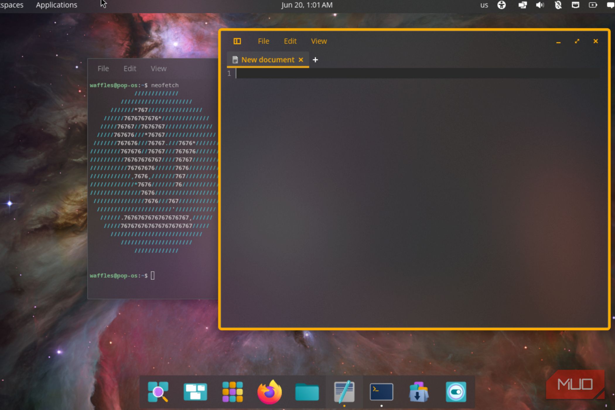Open the View menu in the text editor
The width and height of the screenshot is (615, 410).
pos(319,41)
